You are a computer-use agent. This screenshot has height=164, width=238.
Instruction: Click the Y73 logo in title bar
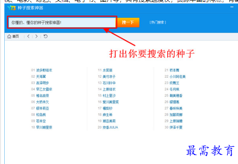tap(12, 8)
